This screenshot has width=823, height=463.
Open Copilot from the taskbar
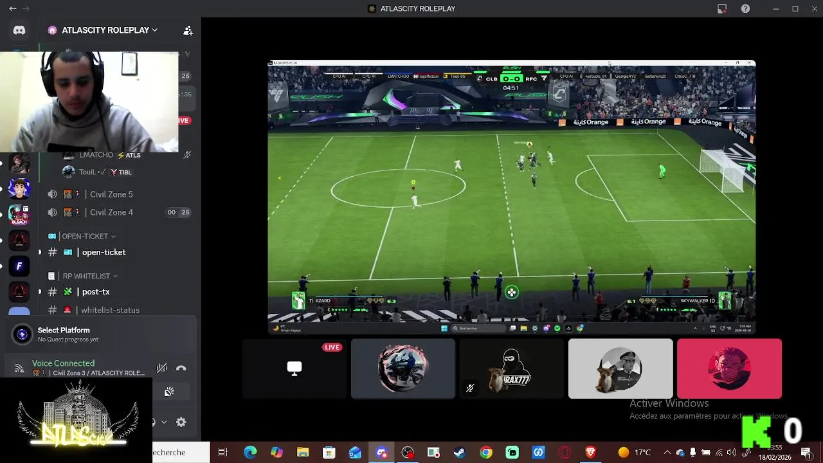tap(276, 453)
